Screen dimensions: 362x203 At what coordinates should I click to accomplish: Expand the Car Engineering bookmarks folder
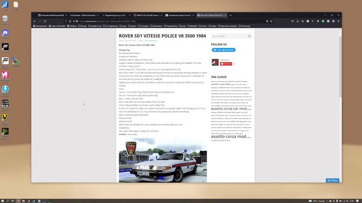[x=110, y=26]
